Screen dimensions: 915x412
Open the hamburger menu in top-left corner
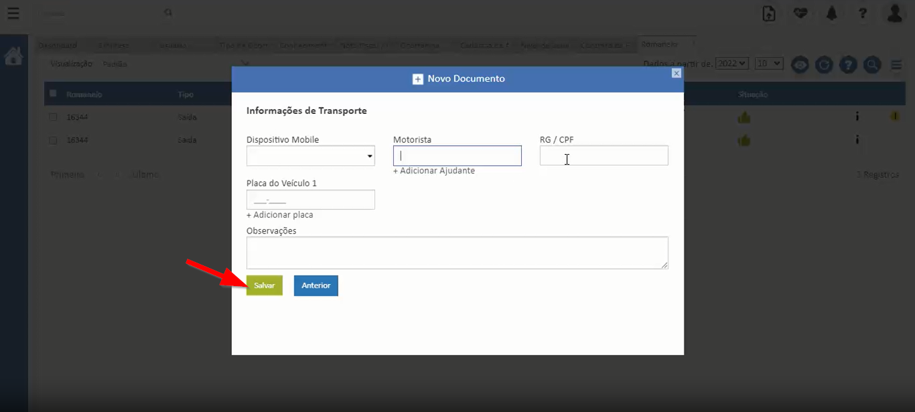tap(13, 13)
